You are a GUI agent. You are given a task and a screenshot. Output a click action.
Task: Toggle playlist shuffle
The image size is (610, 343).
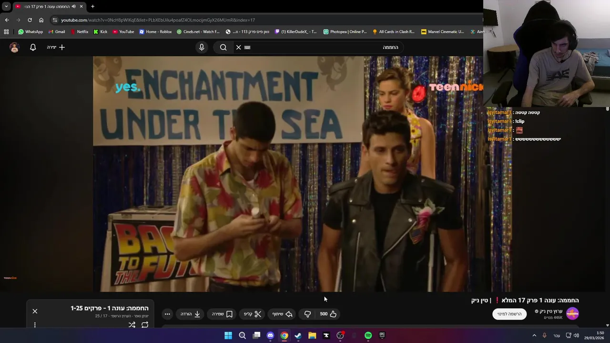click(x=132, y=325)
